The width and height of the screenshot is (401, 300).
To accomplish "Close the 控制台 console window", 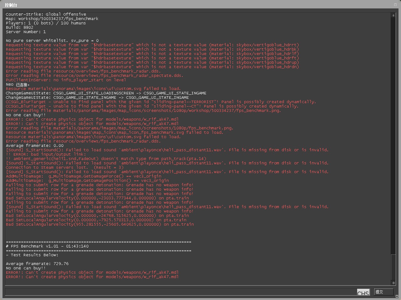I will pos(395,5).
